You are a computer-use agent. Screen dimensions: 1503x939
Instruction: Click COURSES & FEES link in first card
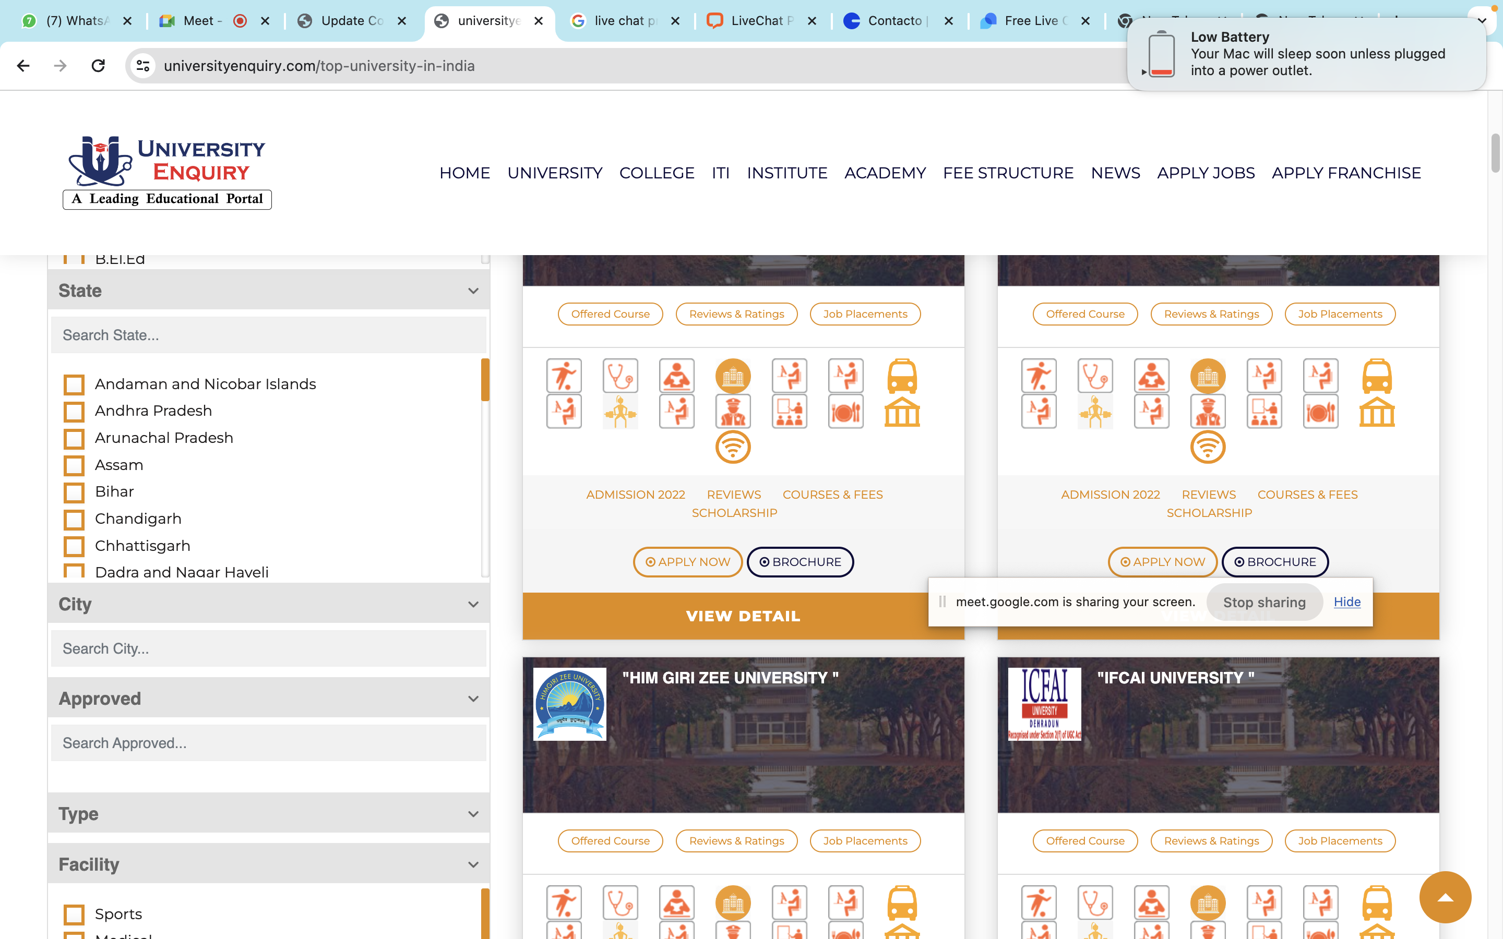tap(832, 495)
